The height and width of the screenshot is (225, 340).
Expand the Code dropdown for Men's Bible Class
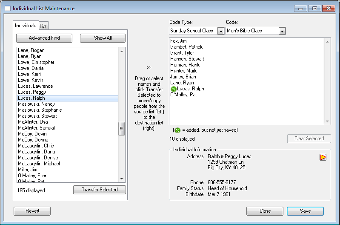click(282, 31)
